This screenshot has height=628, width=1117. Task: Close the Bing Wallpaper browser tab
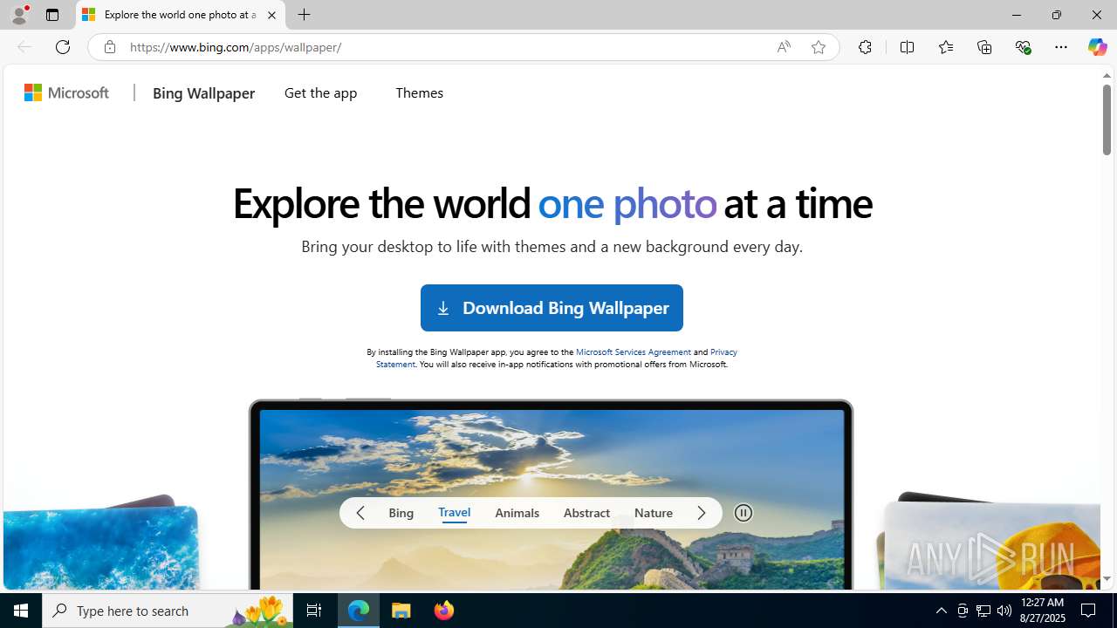(x=271, y=15)
